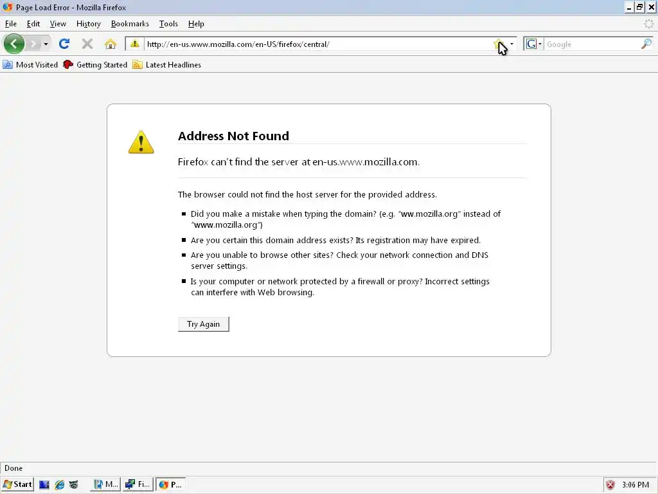
Task: Open the Most Visited bookmarks folder
Action: (30, 65)
